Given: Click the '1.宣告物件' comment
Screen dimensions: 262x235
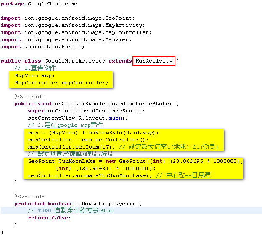Looking at the screenshot, I should click(x=35, y=68).
